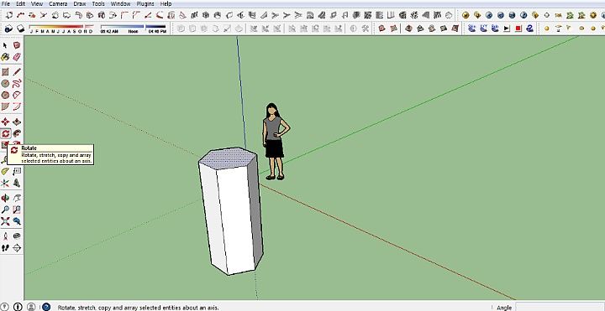Open the View menu
This screenshot has height=311, width=605.
[x=37, y=4]
